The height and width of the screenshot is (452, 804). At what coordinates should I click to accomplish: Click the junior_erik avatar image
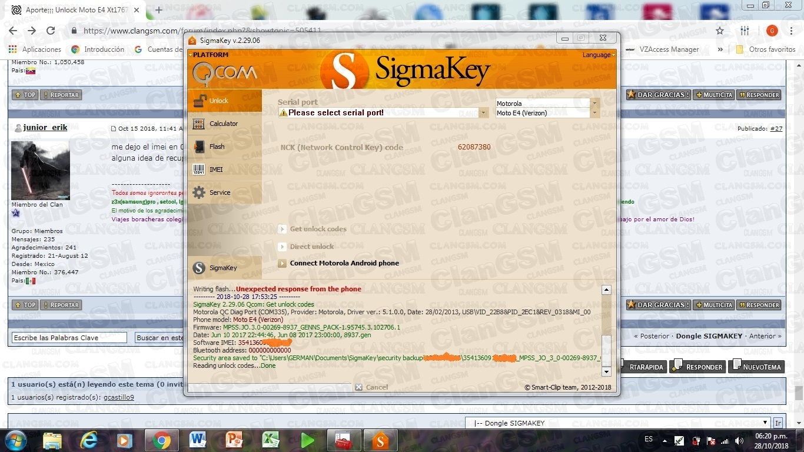(41, 170)
